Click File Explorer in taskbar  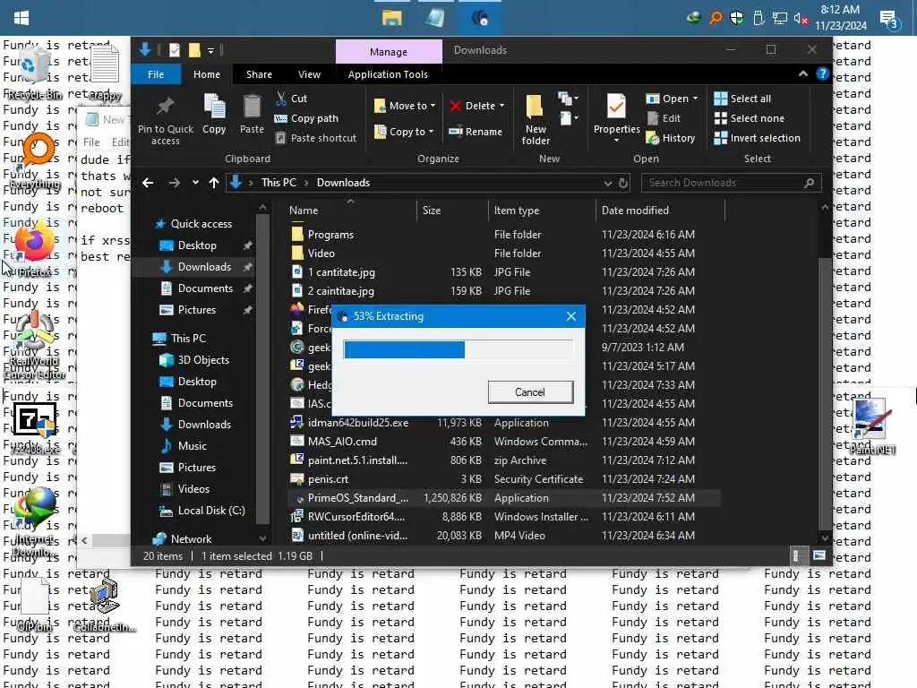point(391,18)
